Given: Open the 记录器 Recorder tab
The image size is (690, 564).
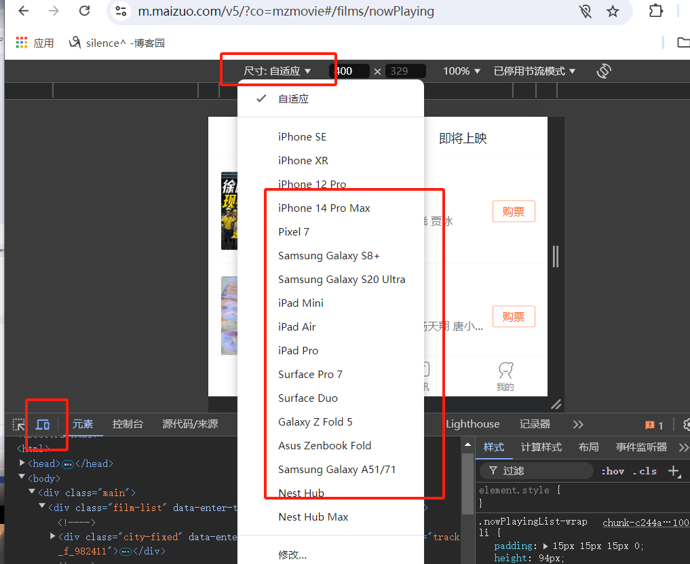Looking at the screenshot, I should tap(535, 424).
